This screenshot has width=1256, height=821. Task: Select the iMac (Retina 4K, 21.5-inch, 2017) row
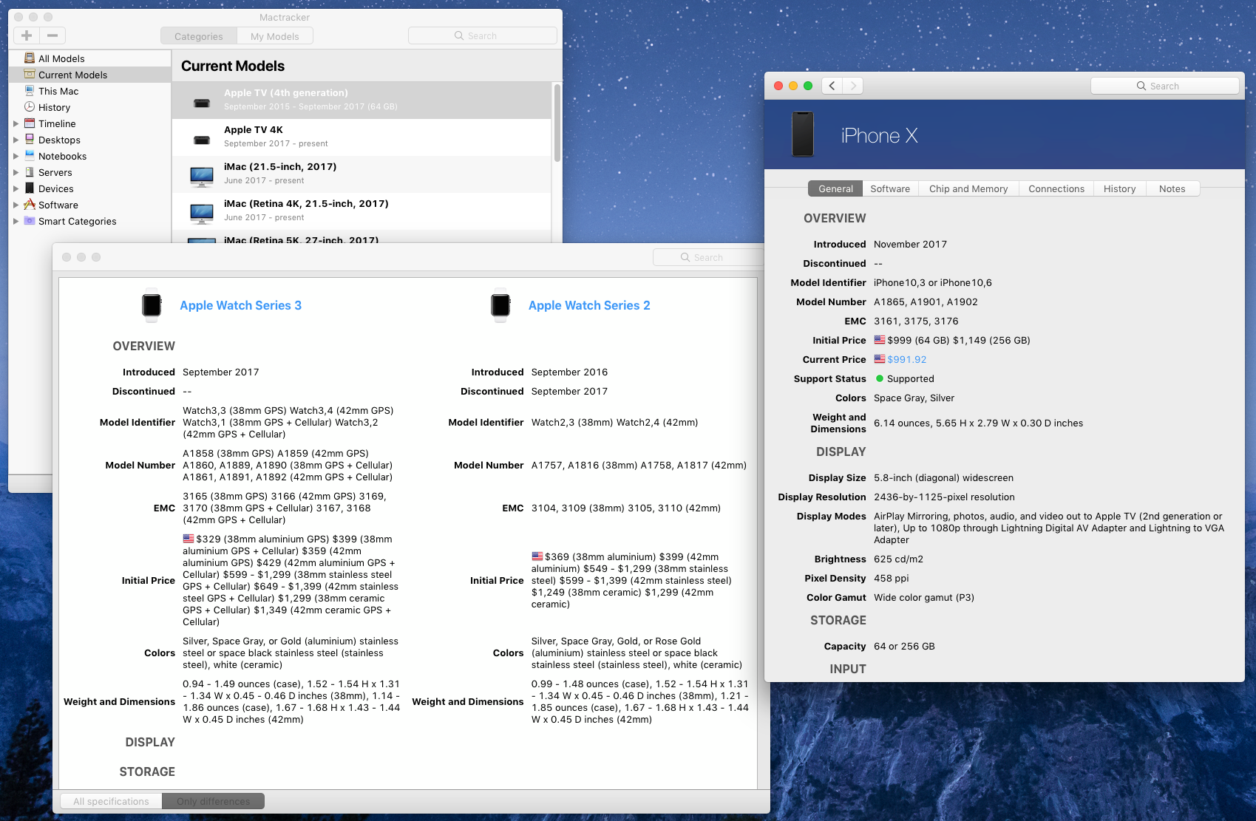[361, 211]
